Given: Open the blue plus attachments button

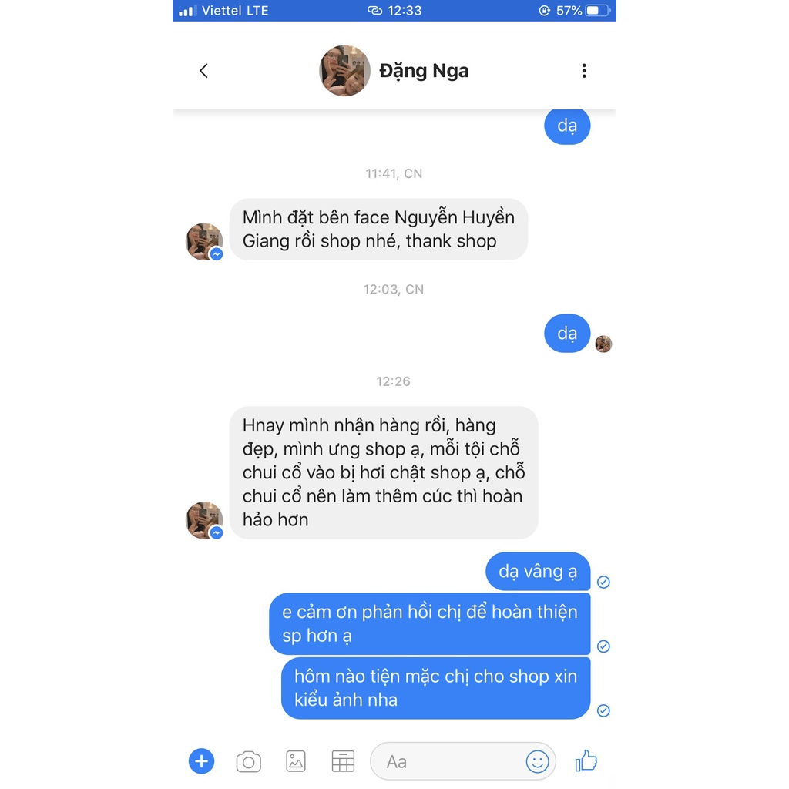Looking at the screenshot, I should 201,760.
